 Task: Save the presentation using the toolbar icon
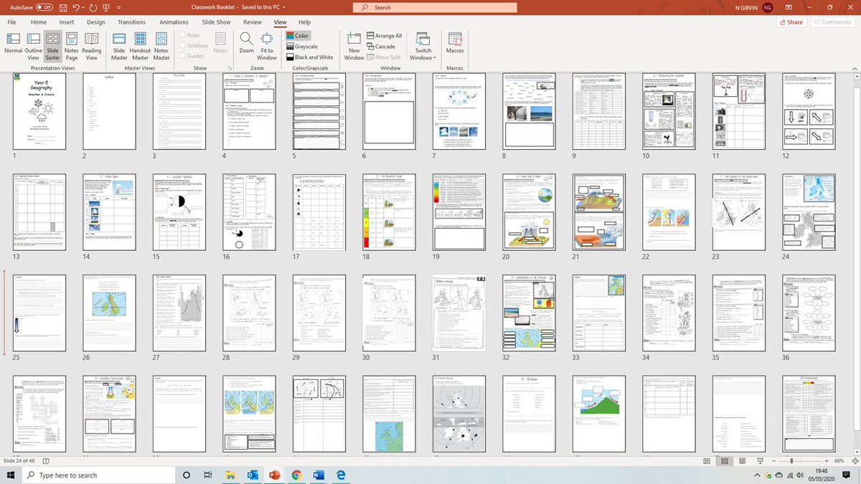pos(64,7)
